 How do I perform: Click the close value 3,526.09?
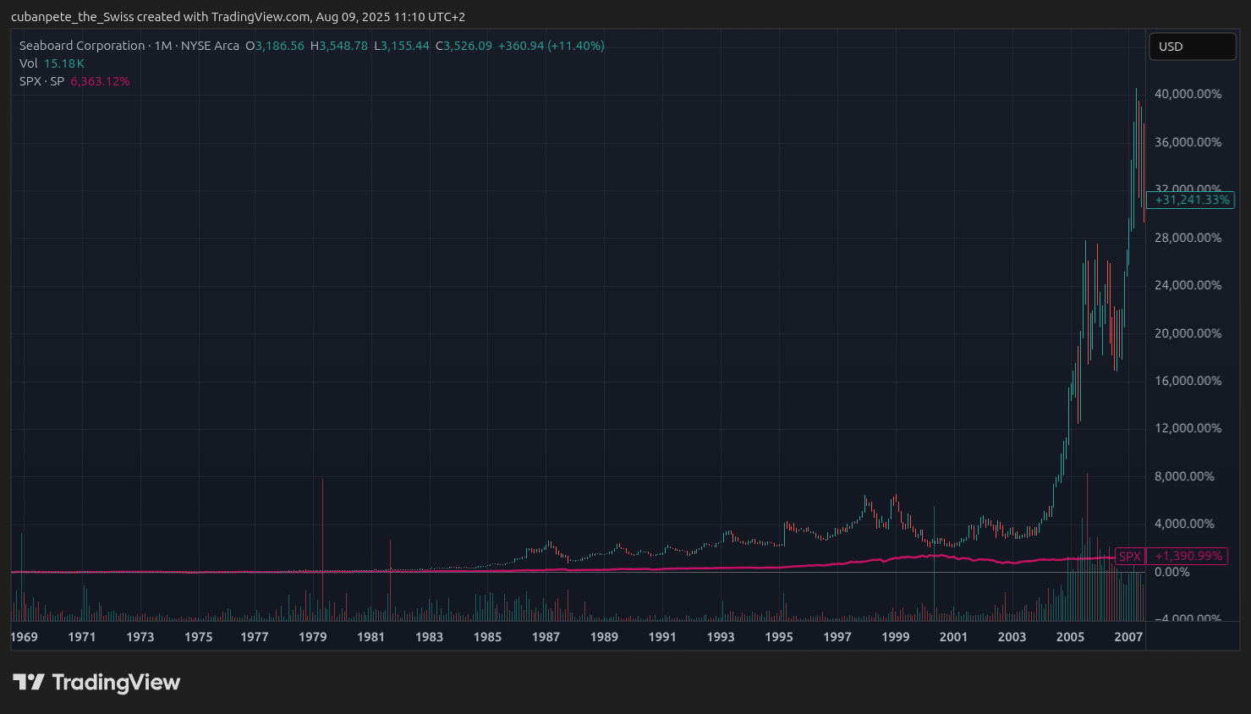point(468,46)
